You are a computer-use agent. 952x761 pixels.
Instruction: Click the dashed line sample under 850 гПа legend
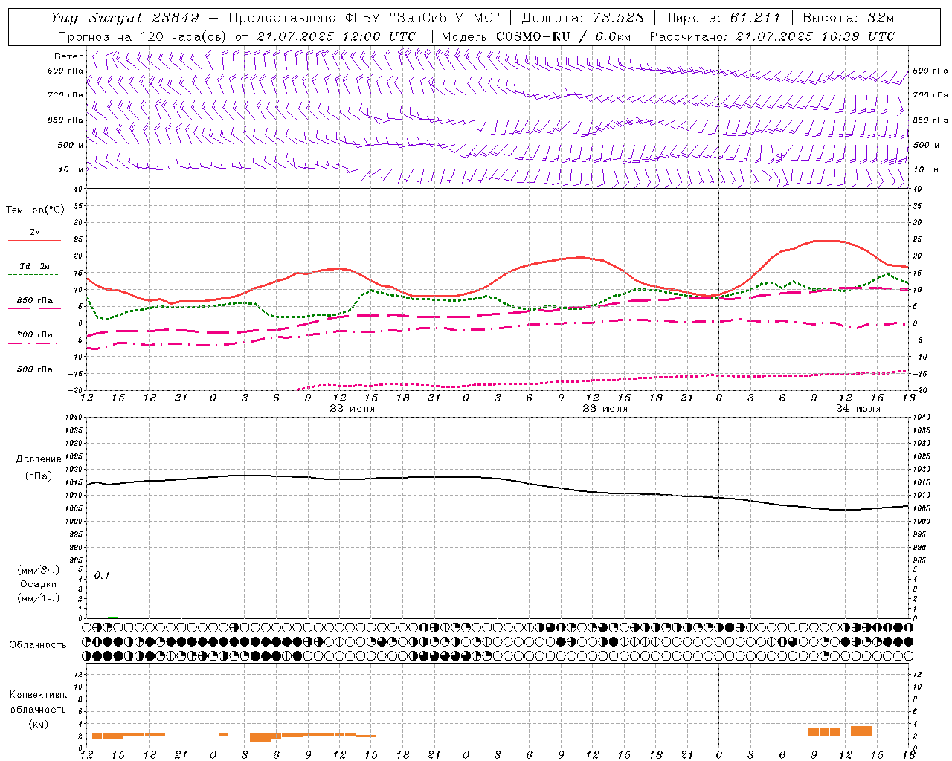click(x=34, y=308)
